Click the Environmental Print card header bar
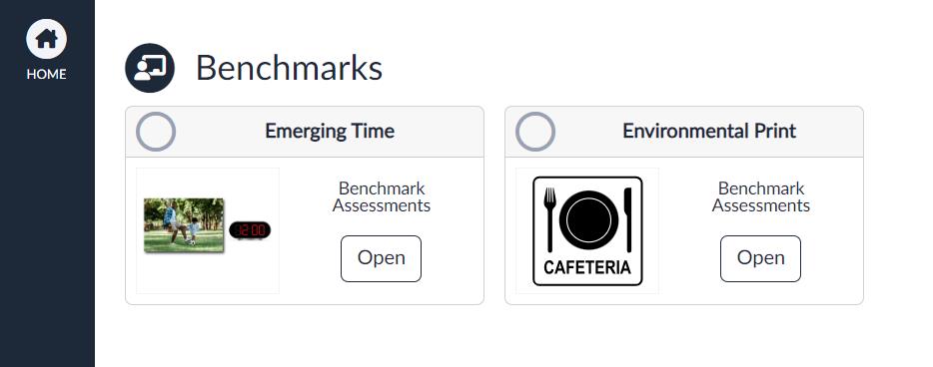This screenshot has height=367, width=933. tap(684, 132)
